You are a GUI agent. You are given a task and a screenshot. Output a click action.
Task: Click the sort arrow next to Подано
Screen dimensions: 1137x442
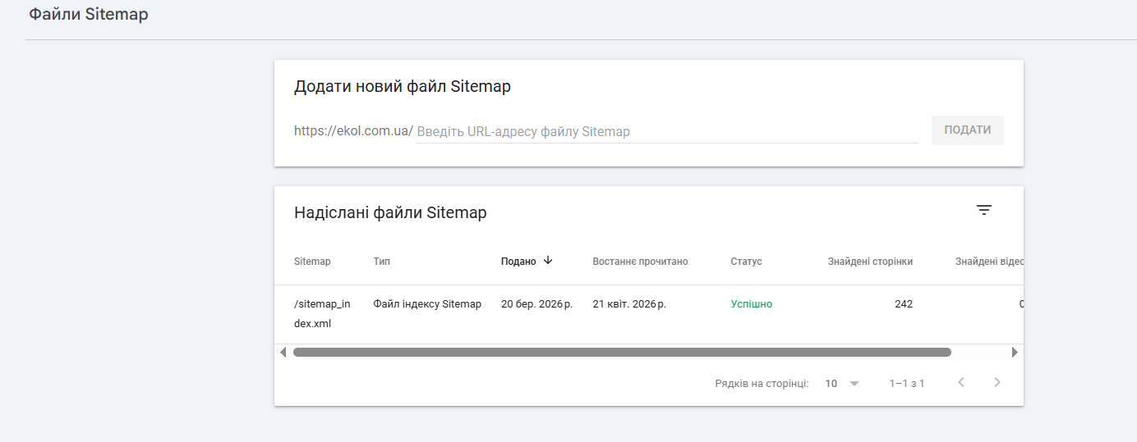click(x=548, y=261)
